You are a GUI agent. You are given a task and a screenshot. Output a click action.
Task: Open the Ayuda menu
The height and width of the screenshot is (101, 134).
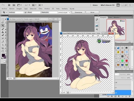72,9
